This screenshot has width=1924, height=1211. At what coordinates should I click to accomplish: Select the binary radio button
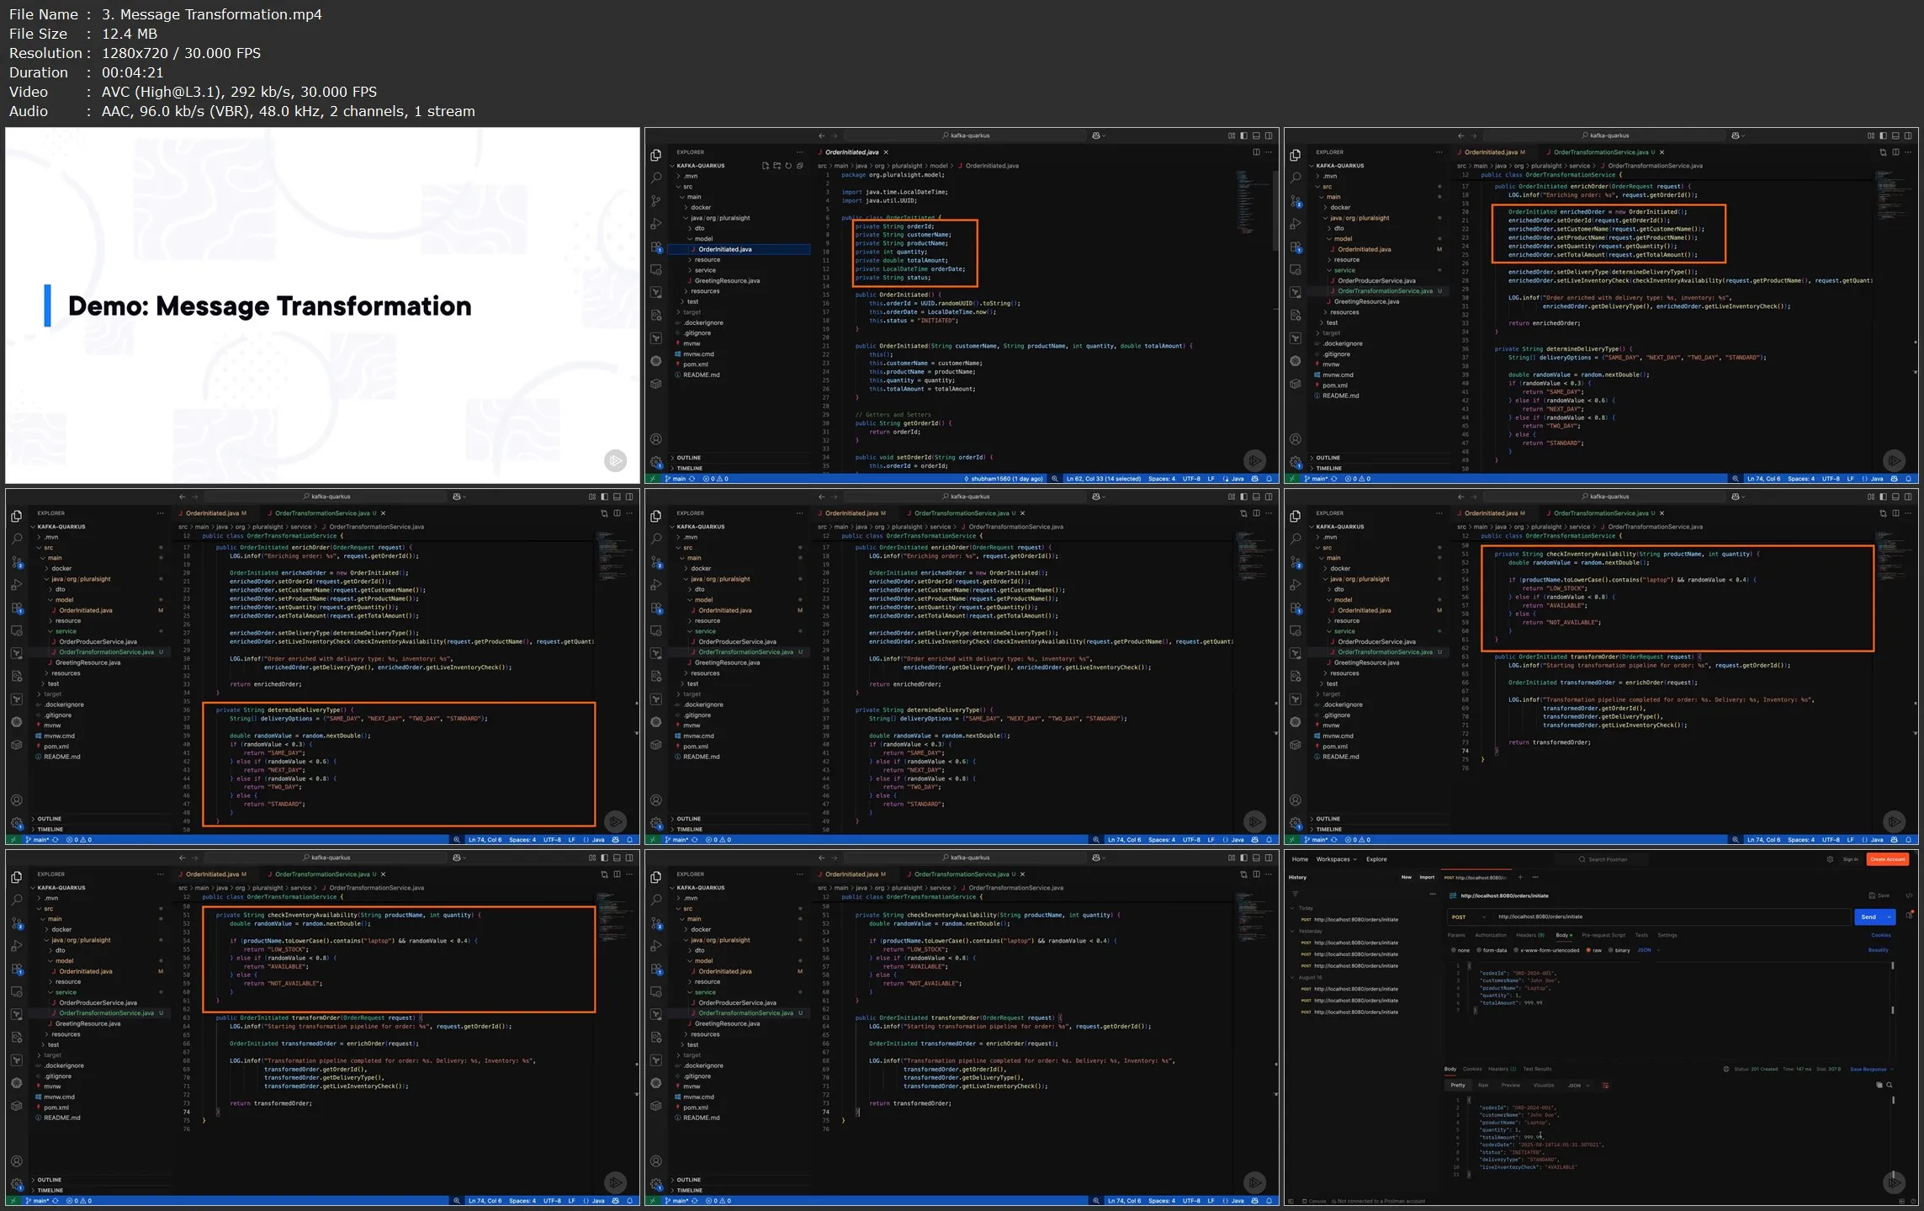[x=1611, y=950]
